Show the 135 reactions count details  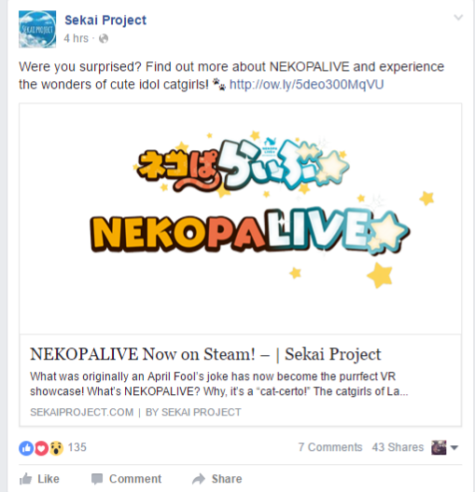click(77, 447)
